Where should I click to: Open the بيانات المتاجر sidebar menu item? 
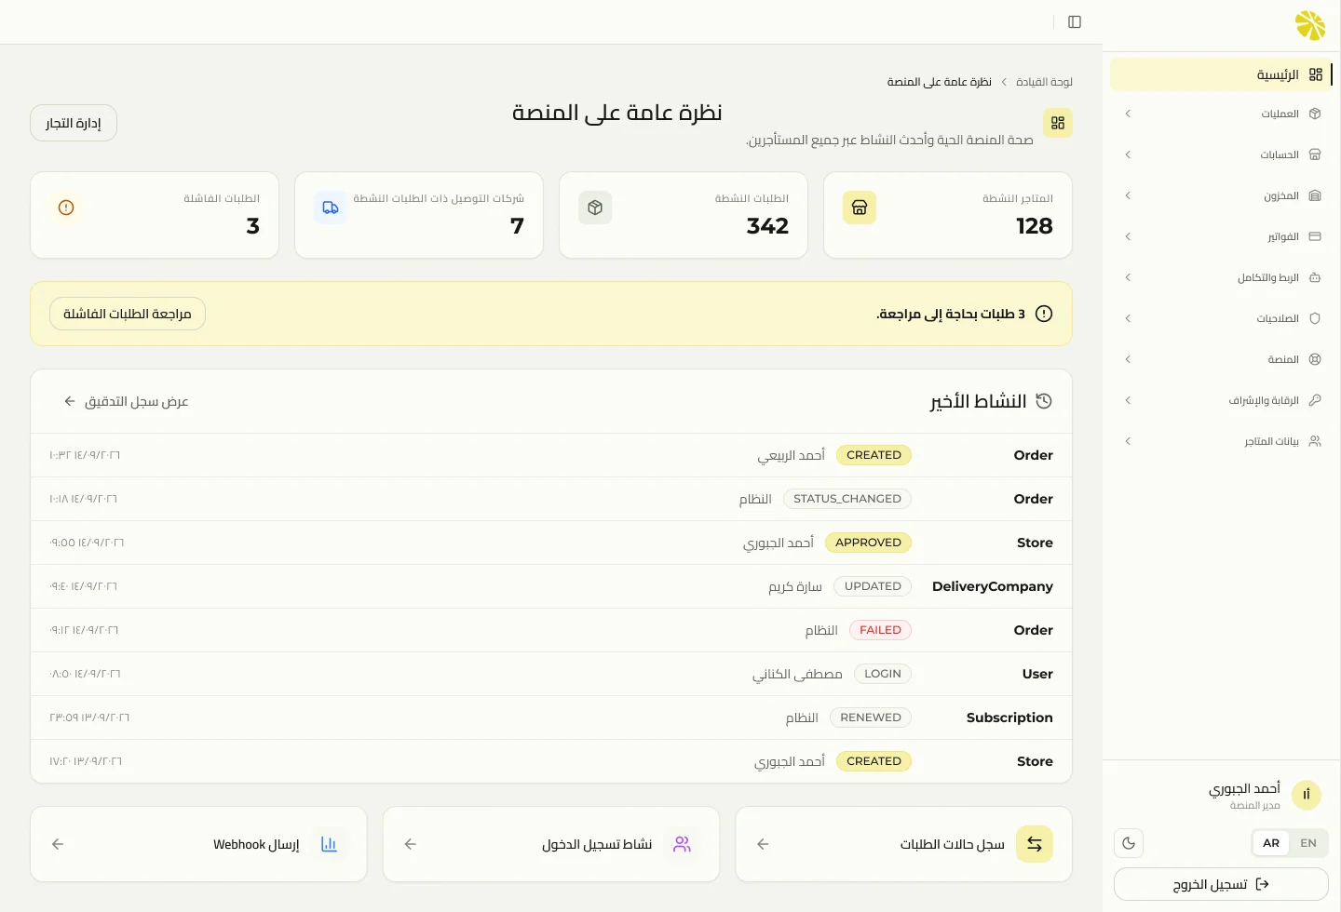coord(1221,441)
